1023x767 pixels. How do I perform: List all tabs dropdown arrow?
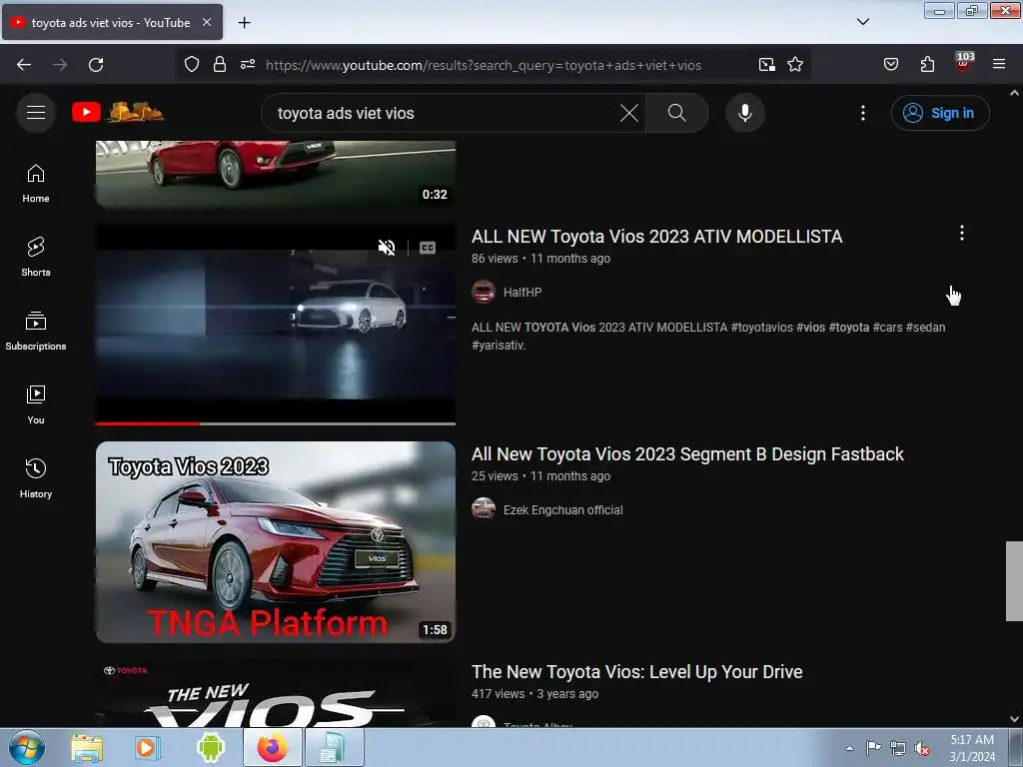862,22
